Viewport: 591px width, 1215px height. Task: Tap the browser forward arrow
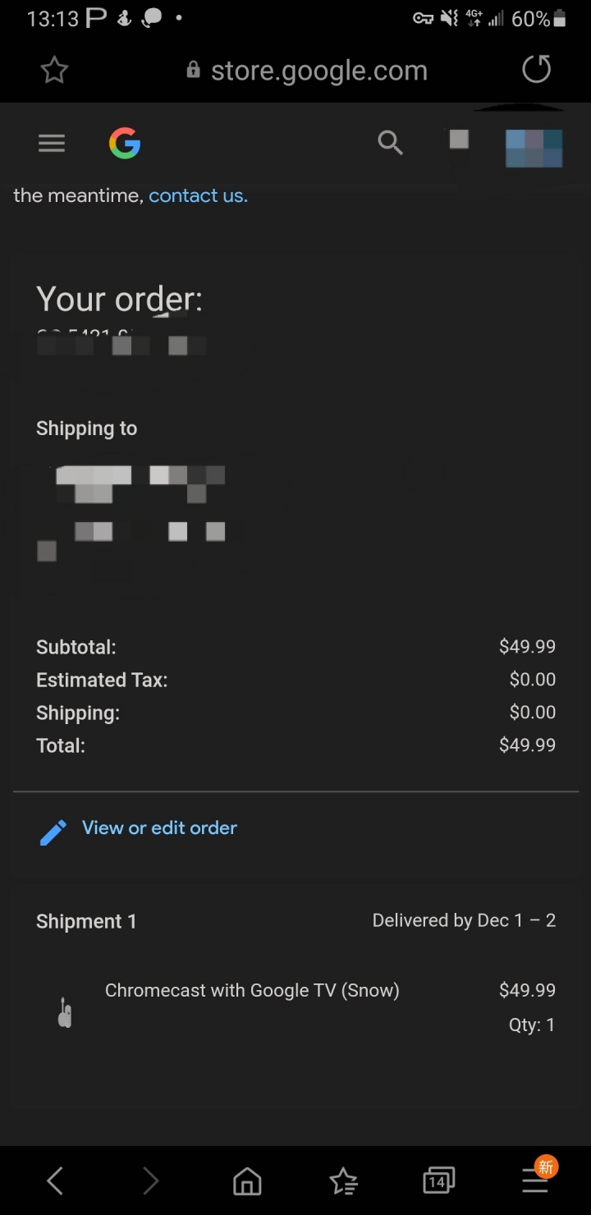[x=150, y=1181]
